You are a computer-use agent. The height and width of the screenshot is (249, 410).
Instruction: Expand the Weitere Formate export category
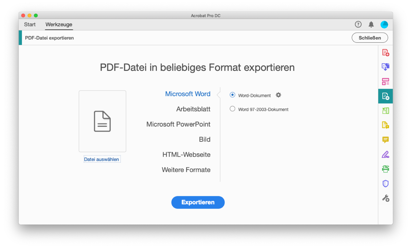(186, 170)
